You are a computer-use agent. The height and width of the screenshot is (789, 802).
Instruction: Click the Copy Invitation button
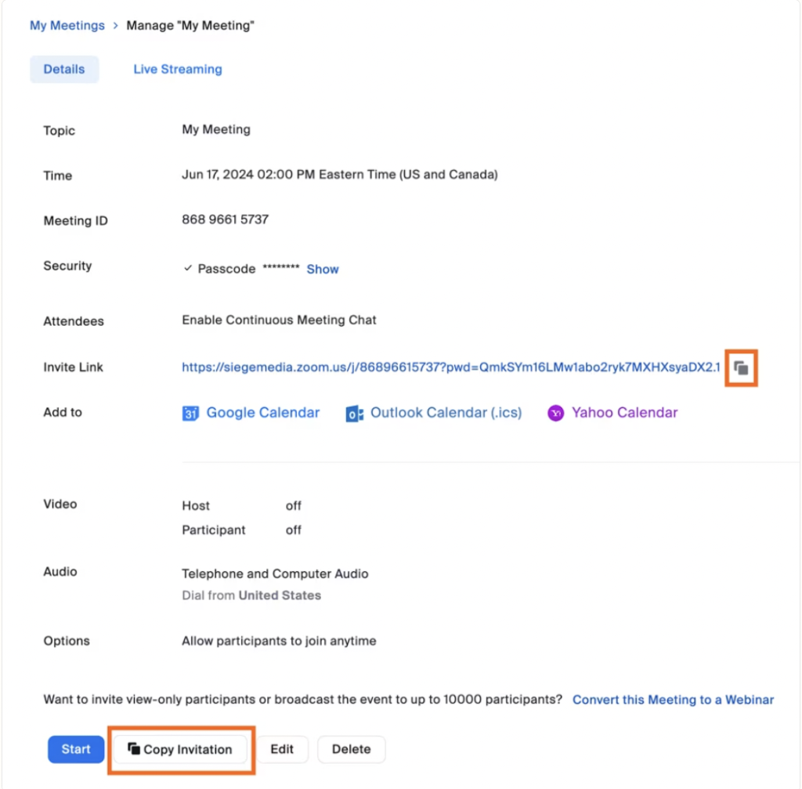click(180, 749)
